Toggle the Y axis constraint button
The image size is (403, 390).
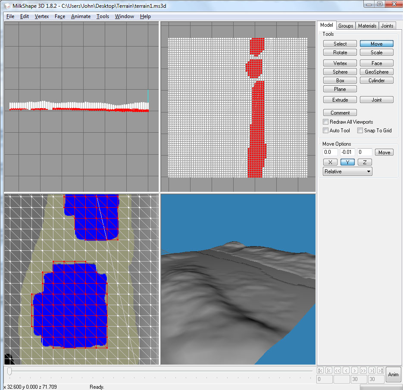click(347, 162)
